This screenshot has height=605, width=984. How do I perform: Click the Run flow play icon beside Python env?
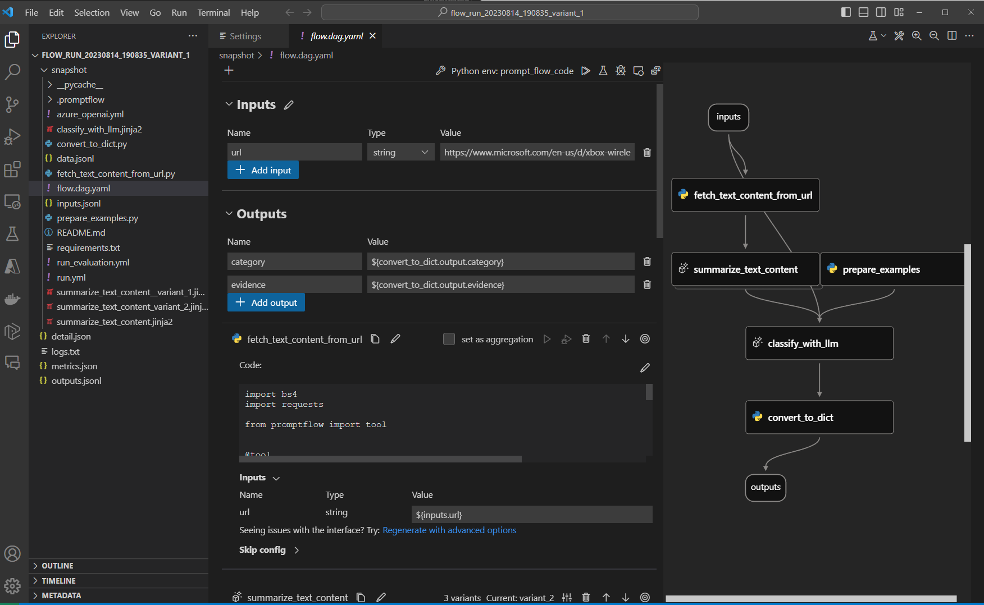(585, 71)
